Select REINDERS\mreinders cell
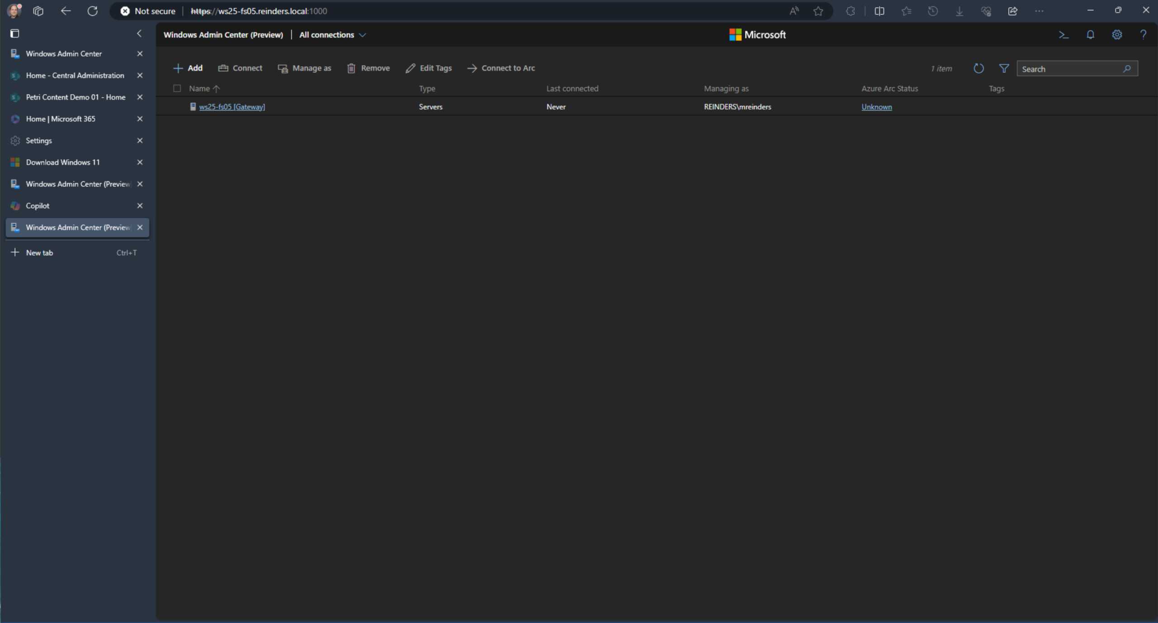Viewport: 1158px width, 623px height. click(x=737, y=107)
